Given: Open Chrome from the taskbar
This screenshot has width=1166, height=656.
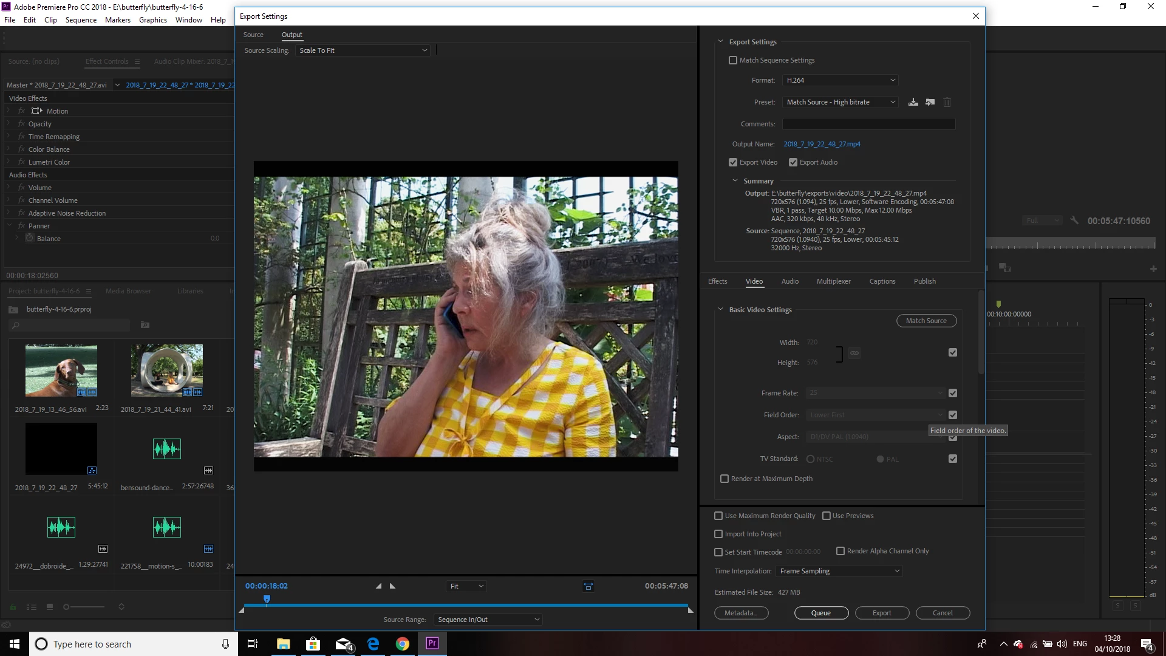Looking at the screenshot, I should coord(403,644).
